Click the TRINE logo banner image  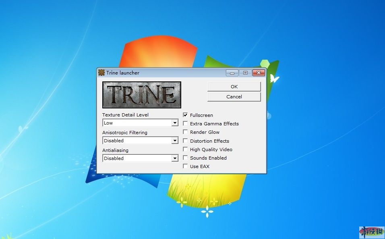142,95
